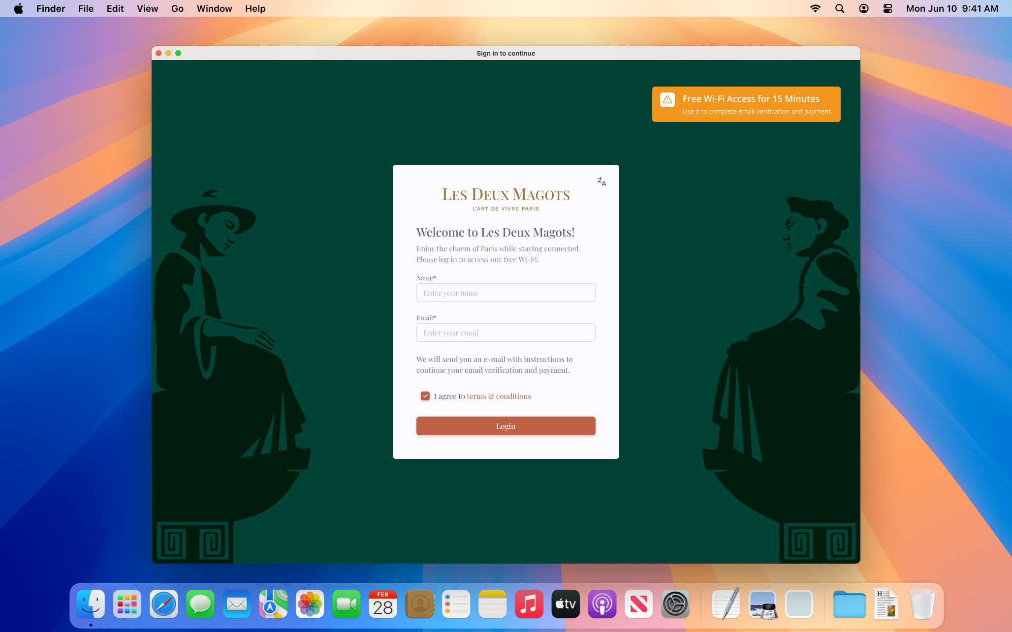The height and width of the screenshot is (632, 1012).
Task: Focus the Email input field
Action: [506, 332]
